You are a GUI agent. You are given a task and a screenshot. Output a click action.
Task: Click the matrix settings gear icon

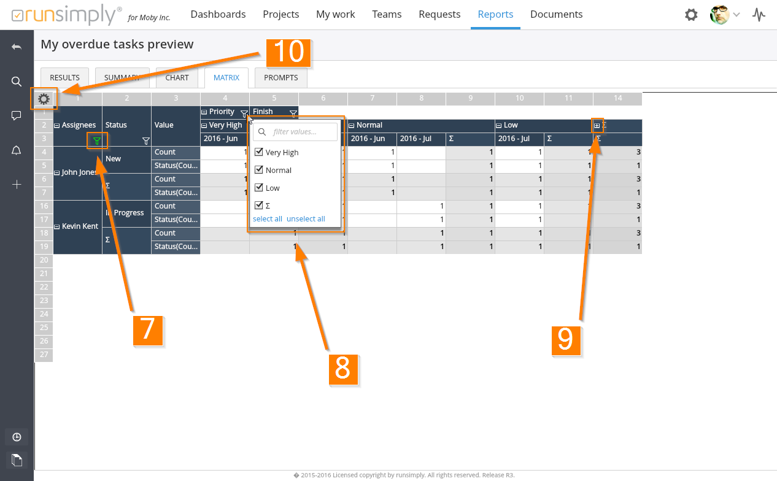click(44, 99)
